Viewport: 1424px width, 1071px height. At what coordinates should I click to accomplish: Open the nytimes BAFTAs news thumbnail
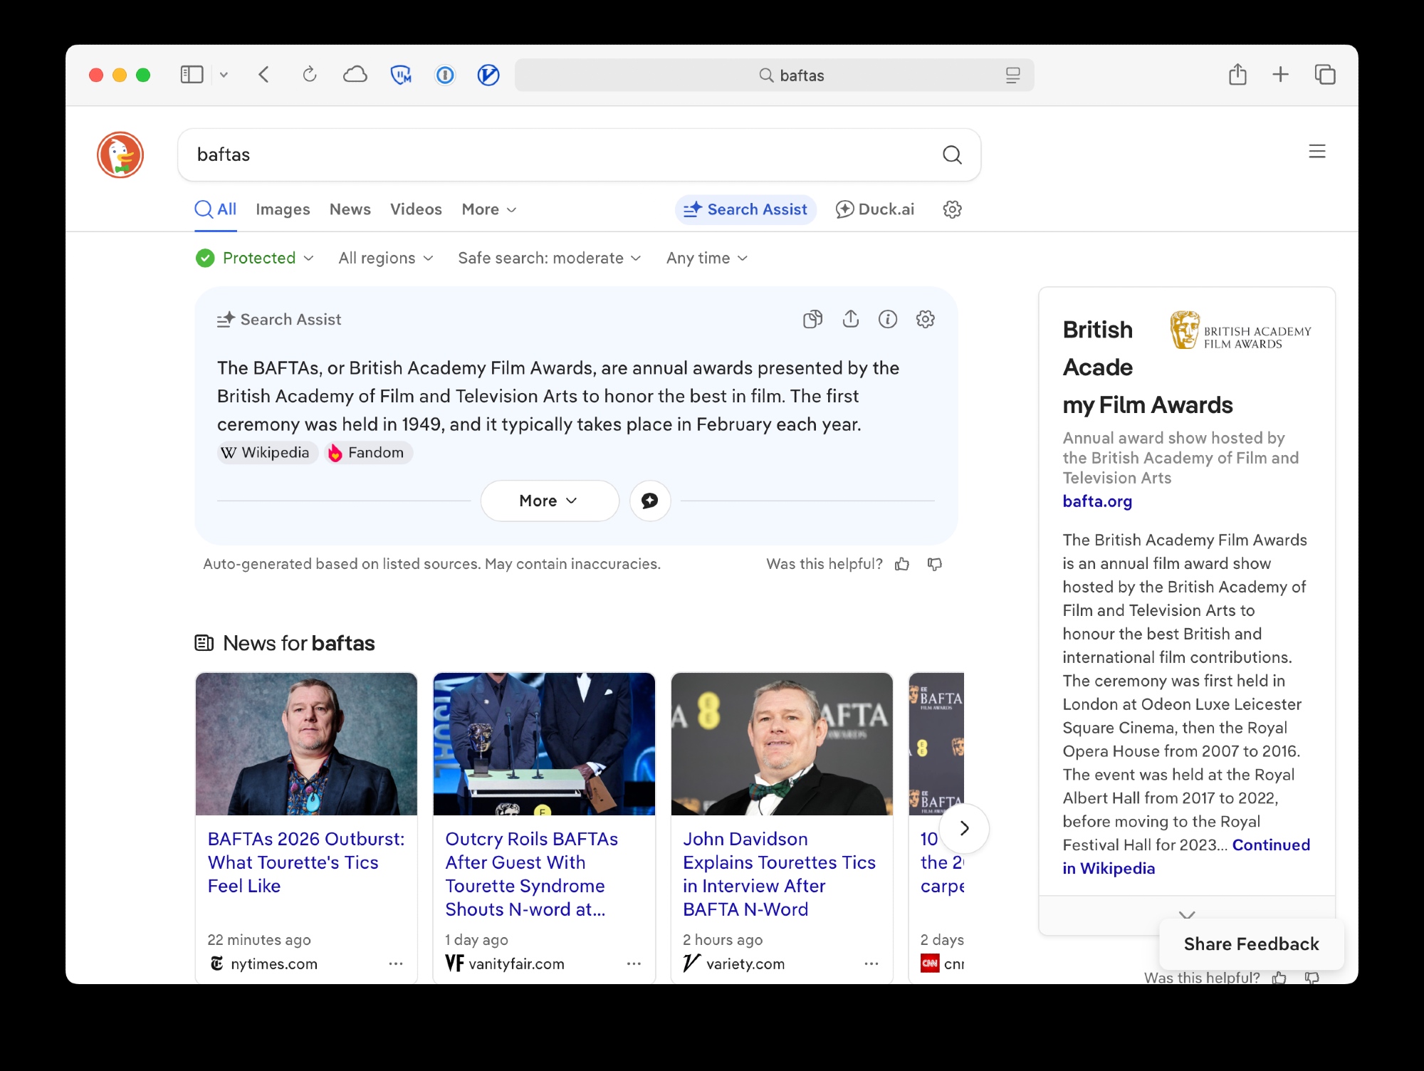coord(306,743)
